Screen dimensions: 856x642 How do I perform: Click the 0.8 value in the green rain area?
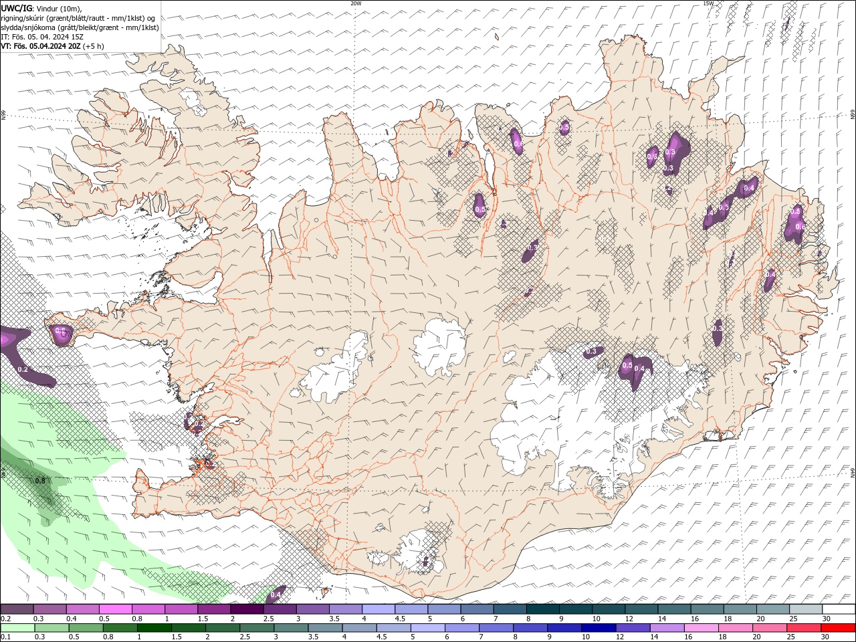(x=40, y=481)
